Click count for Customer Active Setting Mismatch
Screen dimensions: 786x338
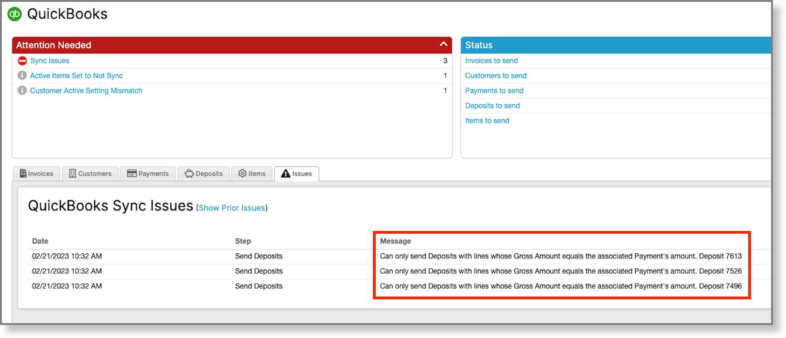[445, 90]
